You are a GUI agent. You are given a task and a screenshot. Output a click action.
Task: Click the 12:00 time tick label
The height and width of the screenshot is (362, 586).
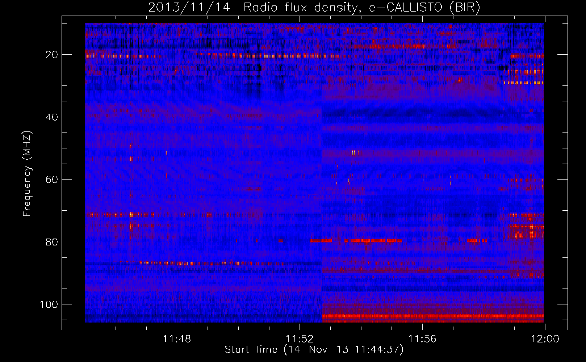545,339
